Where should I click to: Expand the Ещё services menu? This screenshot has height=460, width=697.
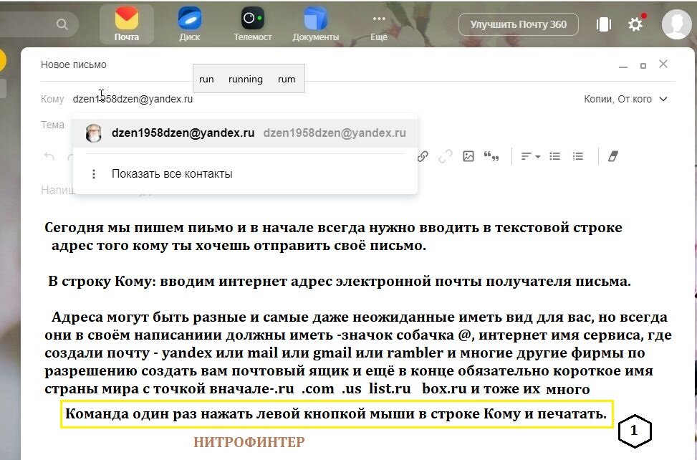379,26
